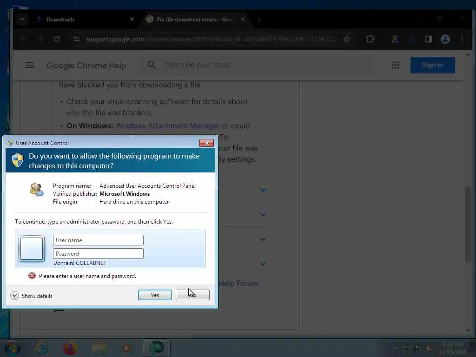
Task: Click active Chrome taskbar button
Action: 157,348
